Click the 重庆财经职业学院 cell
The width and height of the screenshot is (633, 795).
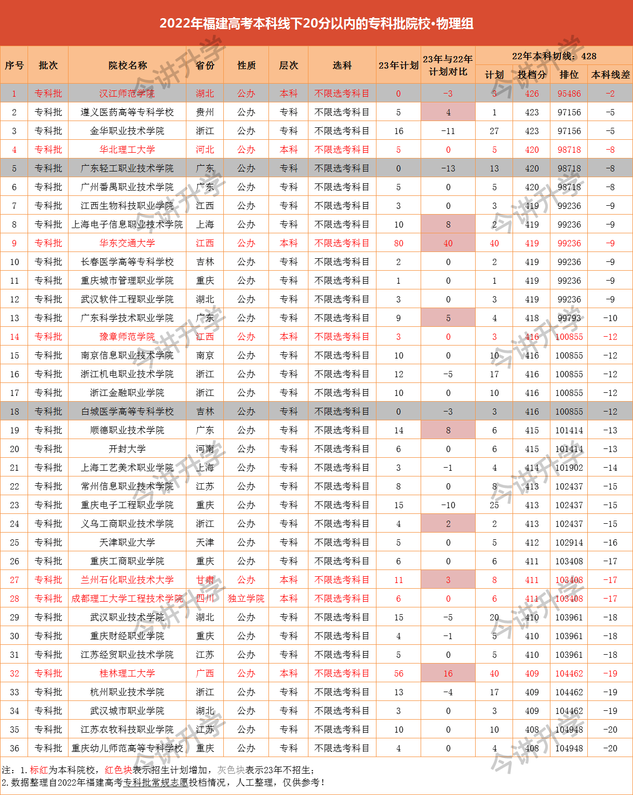(x=127, y=636)
